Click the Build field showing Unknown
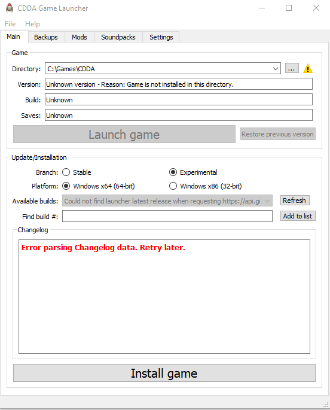Screen dimensions: 330x410 pos(179,99)
